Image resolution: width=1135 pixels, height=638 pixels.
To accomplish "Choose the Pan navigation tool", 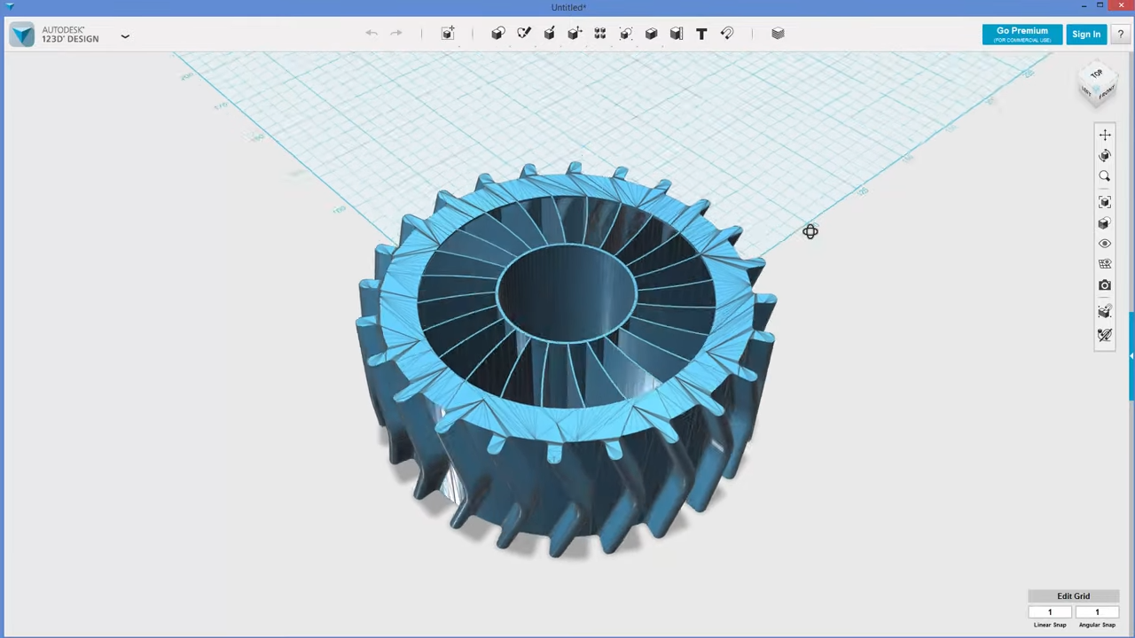I will pyautogui.click(x=1105, y=135).
